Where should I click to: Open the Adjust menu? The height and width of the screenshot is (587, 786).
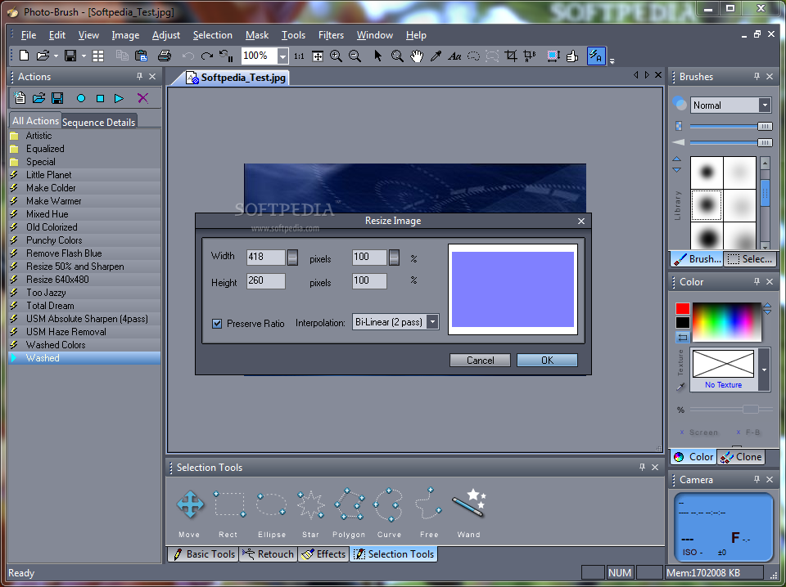point(166,35)
